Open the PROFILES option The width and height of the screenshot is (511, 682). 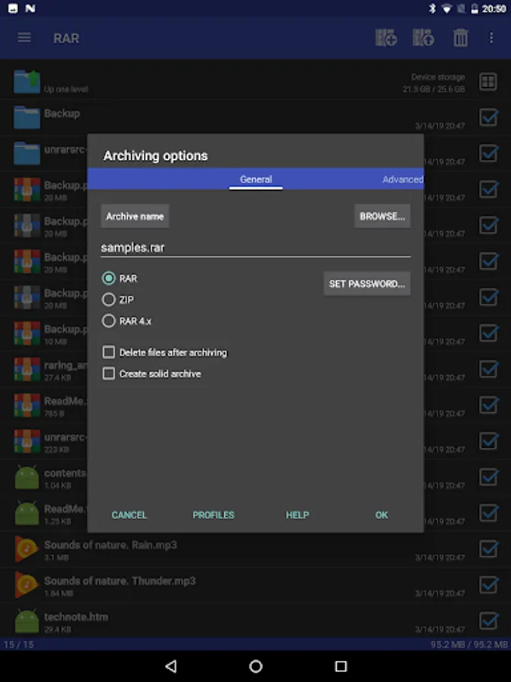pyautogui.click(x=213, y=515)
